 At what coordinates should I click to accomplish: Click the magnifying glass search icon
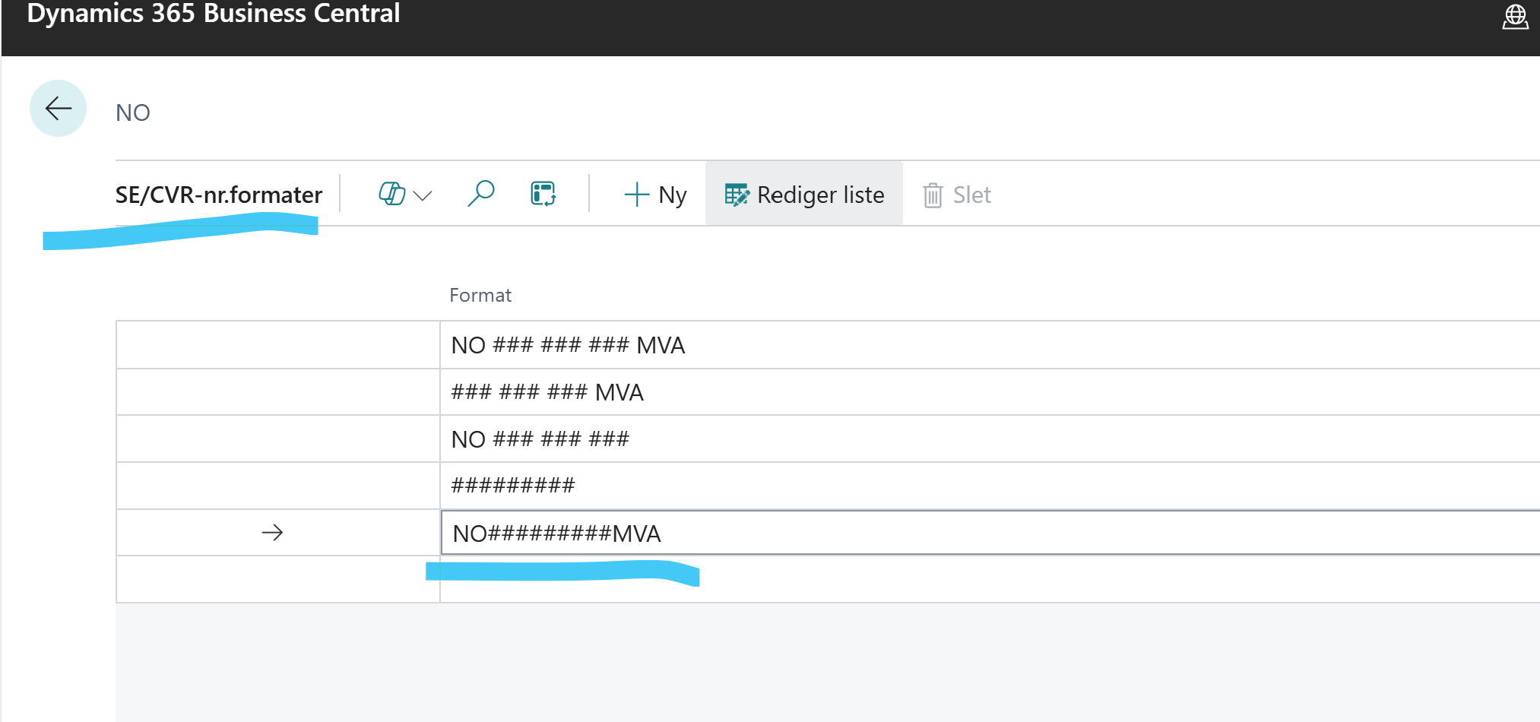point(480,195)
